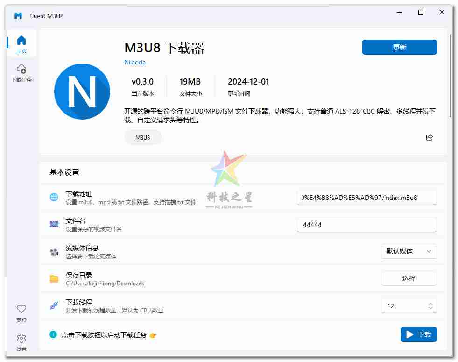Click the 文件名 input field containing 44444
The width and height of the screenshot is (458, 362).
point(366,225)
